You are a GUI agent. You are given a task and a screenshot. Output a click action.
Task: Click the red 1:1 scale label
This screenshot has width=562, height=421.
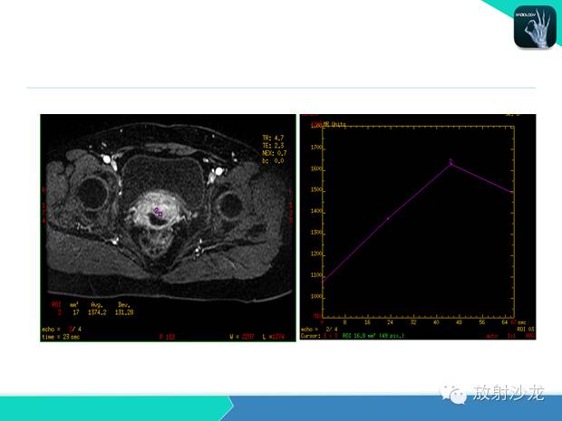[511, 336]
